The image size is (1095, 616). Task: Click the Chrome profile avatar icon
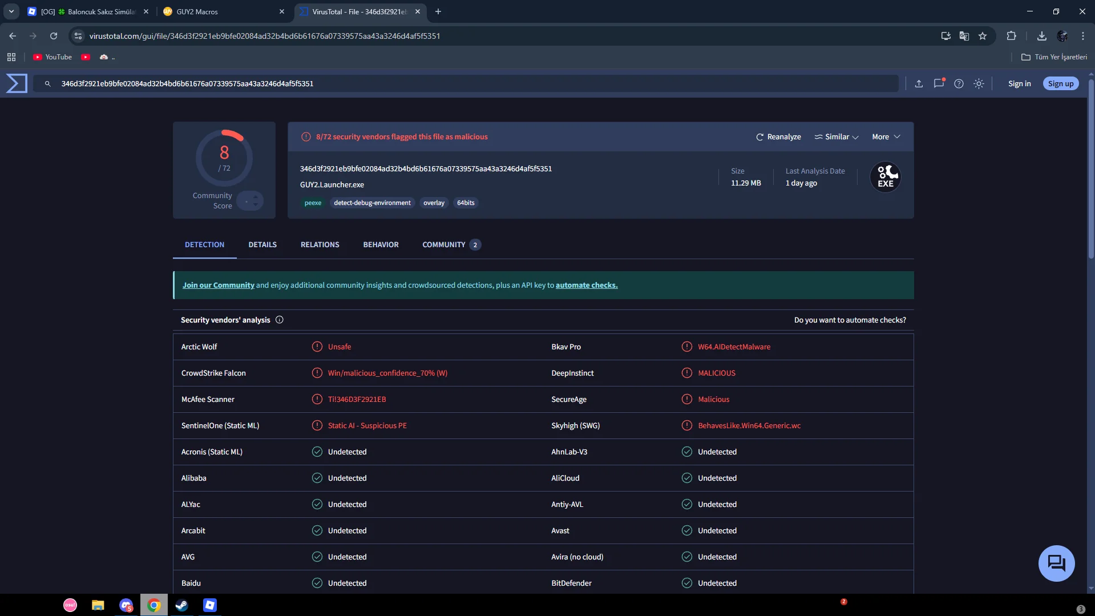click(1062, 36)
